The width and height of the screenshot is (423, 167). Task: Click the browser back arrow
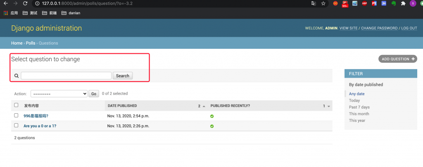coord(5,3)
